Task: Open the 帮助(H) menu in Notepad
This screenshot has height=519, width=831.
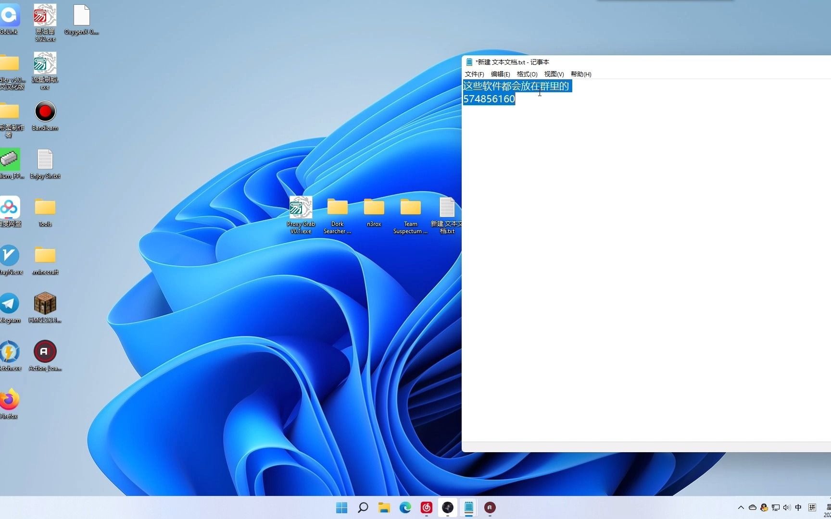Action: tap(581, 74)
